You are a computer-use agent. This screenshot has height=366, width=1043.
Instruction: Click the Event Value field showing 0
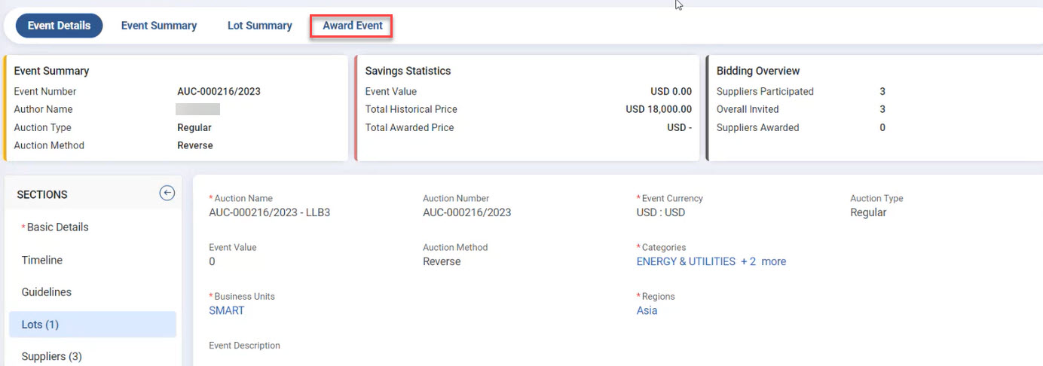coord(212,262)
